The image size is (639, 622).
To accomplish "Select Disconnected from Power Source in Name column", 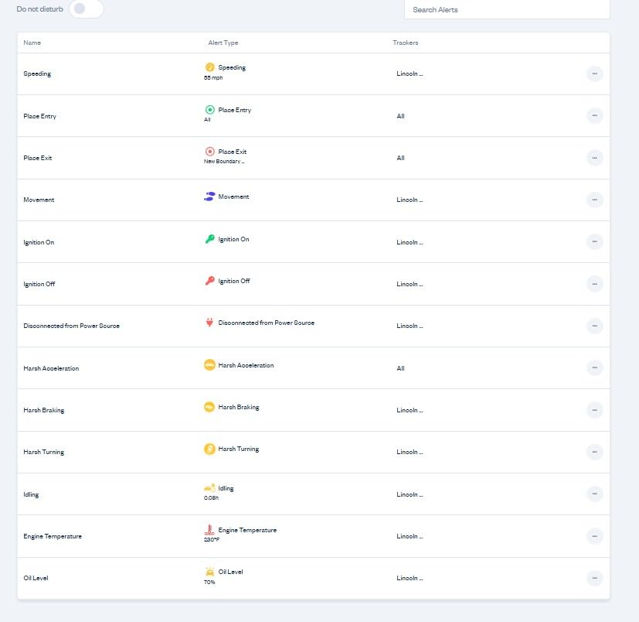I will point(71,326).
